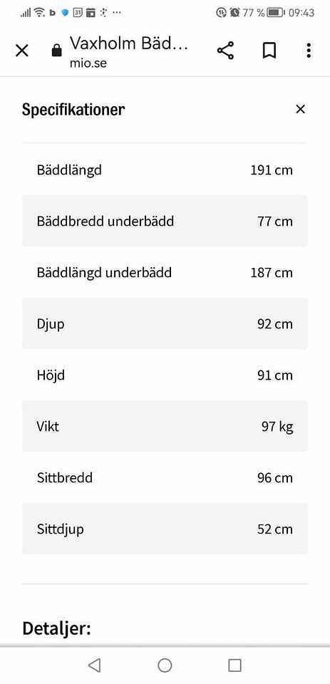Tap the padlock site security icon
The height and width of the screenshot is (684, 330).
(57, 51)
